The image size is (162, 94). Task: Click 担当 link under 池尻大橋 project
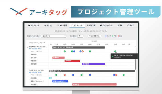click(35, 49)
